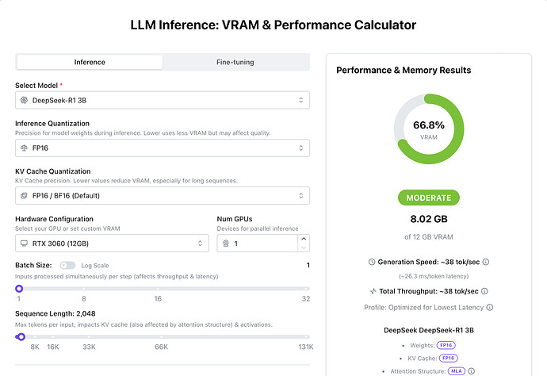Click info icon next to Generation Speed

(485, 262)
